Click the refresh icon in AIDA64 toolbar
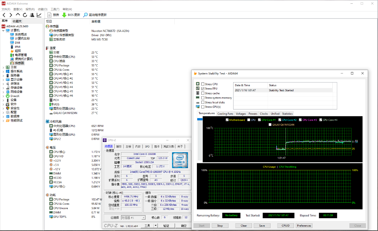This screenshot has width=378, height=231. tap(25, 15)
